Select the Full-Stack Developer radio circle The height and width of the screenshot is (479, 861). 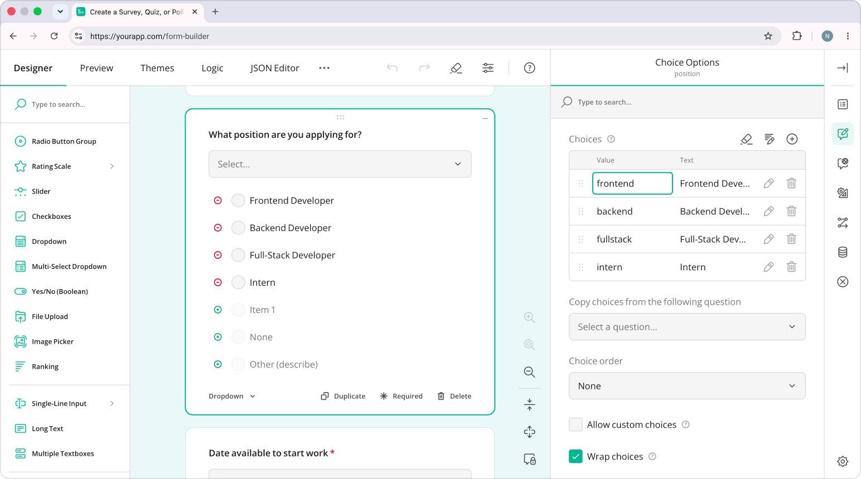coord(238,255)
